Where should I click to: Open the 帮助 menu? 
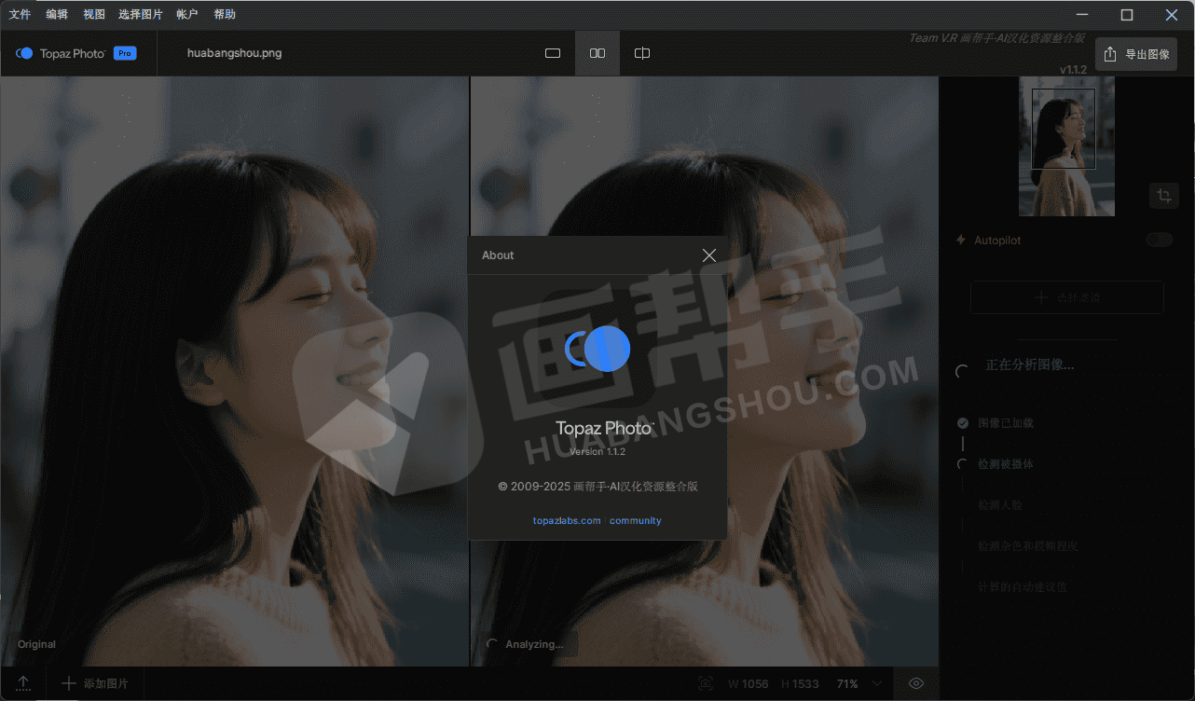tap(225, 14)
